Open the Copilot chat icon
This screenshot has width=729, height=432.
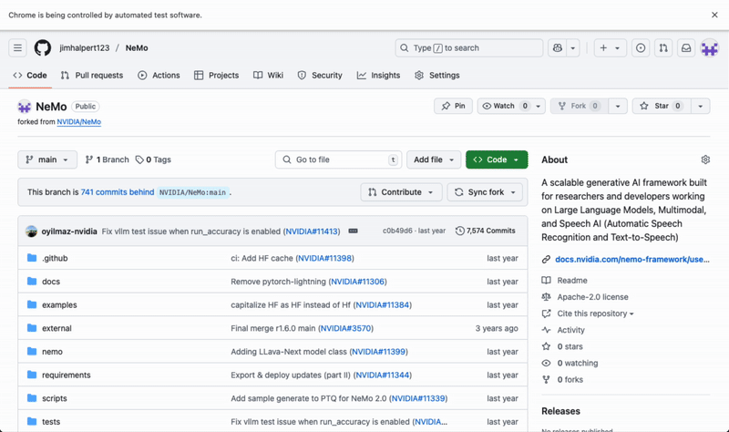tap(558, 48)
